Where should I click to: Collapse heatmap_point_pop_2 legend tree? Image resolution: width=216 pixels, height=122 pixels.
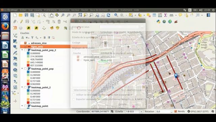click(x=22, y=50)
